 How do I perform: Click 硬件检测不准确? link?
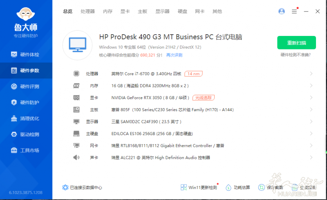[x=296, y=55]
